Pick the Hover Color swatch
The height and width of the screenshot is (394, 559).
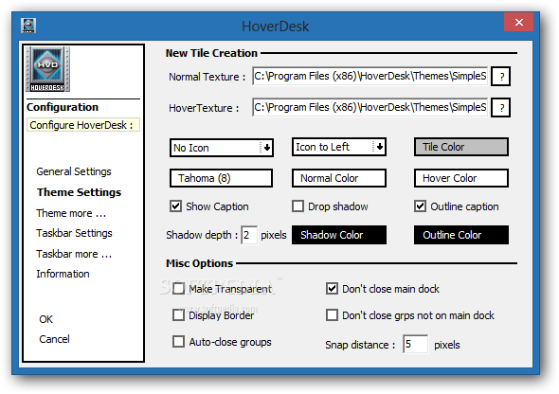coord(461,178)
